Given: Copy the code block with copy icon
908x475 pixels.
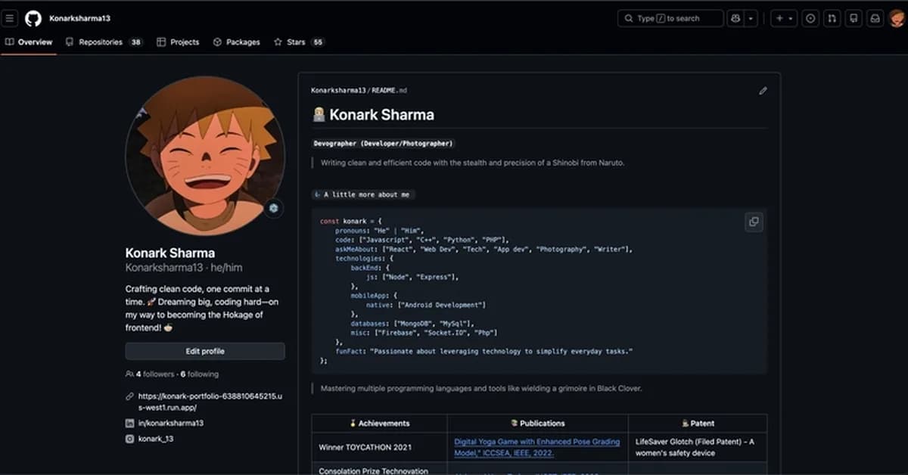Looking at the screenshot, I should pos(753,222).
